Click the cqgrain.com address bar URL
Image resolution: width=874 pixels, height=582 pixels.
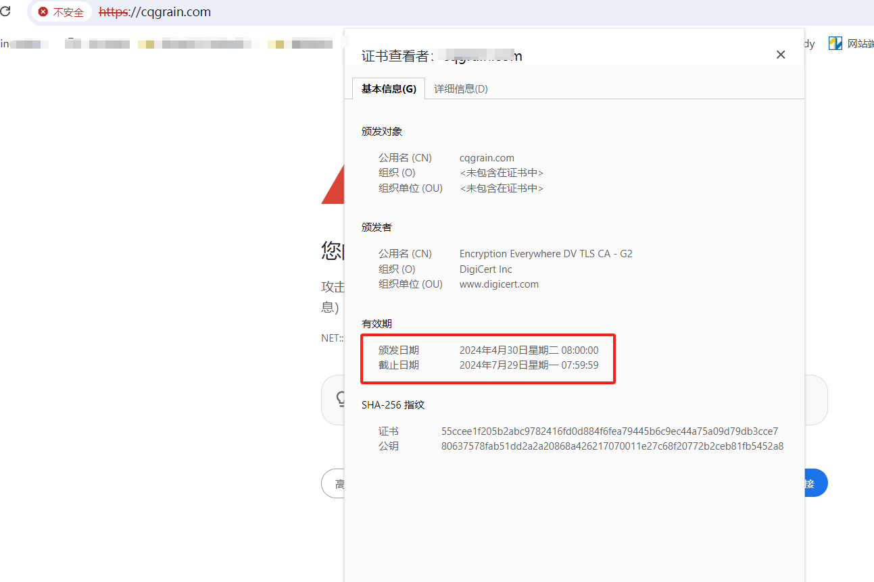[x=155, y=12]
